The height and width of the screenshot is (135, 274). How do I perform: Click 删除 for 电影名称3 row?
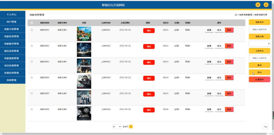229,62
